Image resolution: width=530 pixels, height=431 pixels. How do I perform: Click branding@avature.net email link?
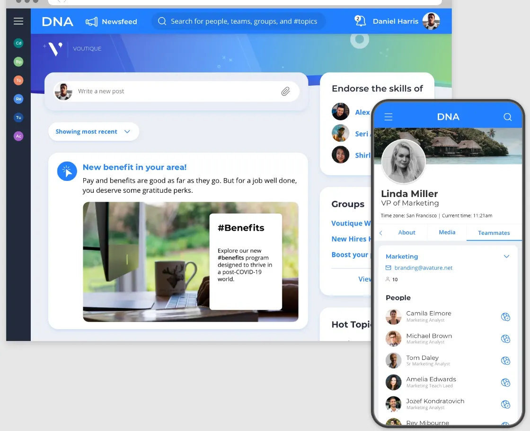pyautogui.click(x=423, y=268)
